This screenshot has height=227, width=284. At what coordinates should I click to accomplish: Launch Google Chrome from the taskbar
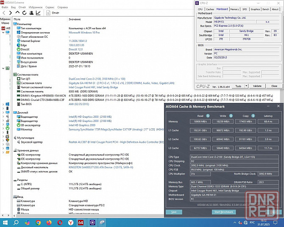coord(38,222)
